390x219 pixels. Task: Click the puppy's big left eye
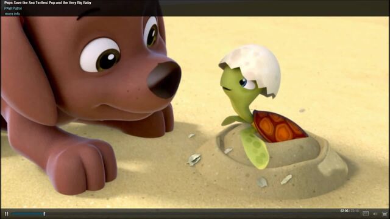pyautogui.click(x=100, y=55)
